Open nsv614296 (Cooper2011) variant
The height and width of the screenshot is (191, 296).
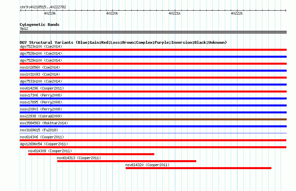point(42,88)
